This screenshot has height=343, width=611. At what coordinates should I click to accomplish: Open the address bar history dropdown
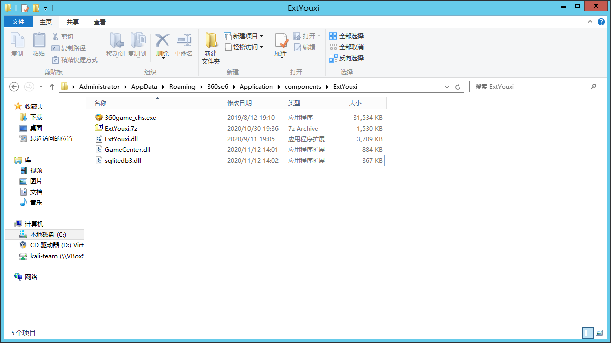[448, 87]
